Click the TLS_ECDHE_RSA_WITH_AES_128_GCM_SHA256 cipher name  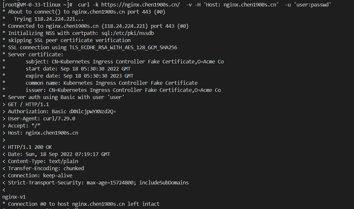click(x=123, y=48)
